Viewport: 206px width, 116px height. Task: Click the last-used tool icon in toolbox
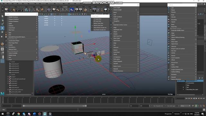point(2,44)
